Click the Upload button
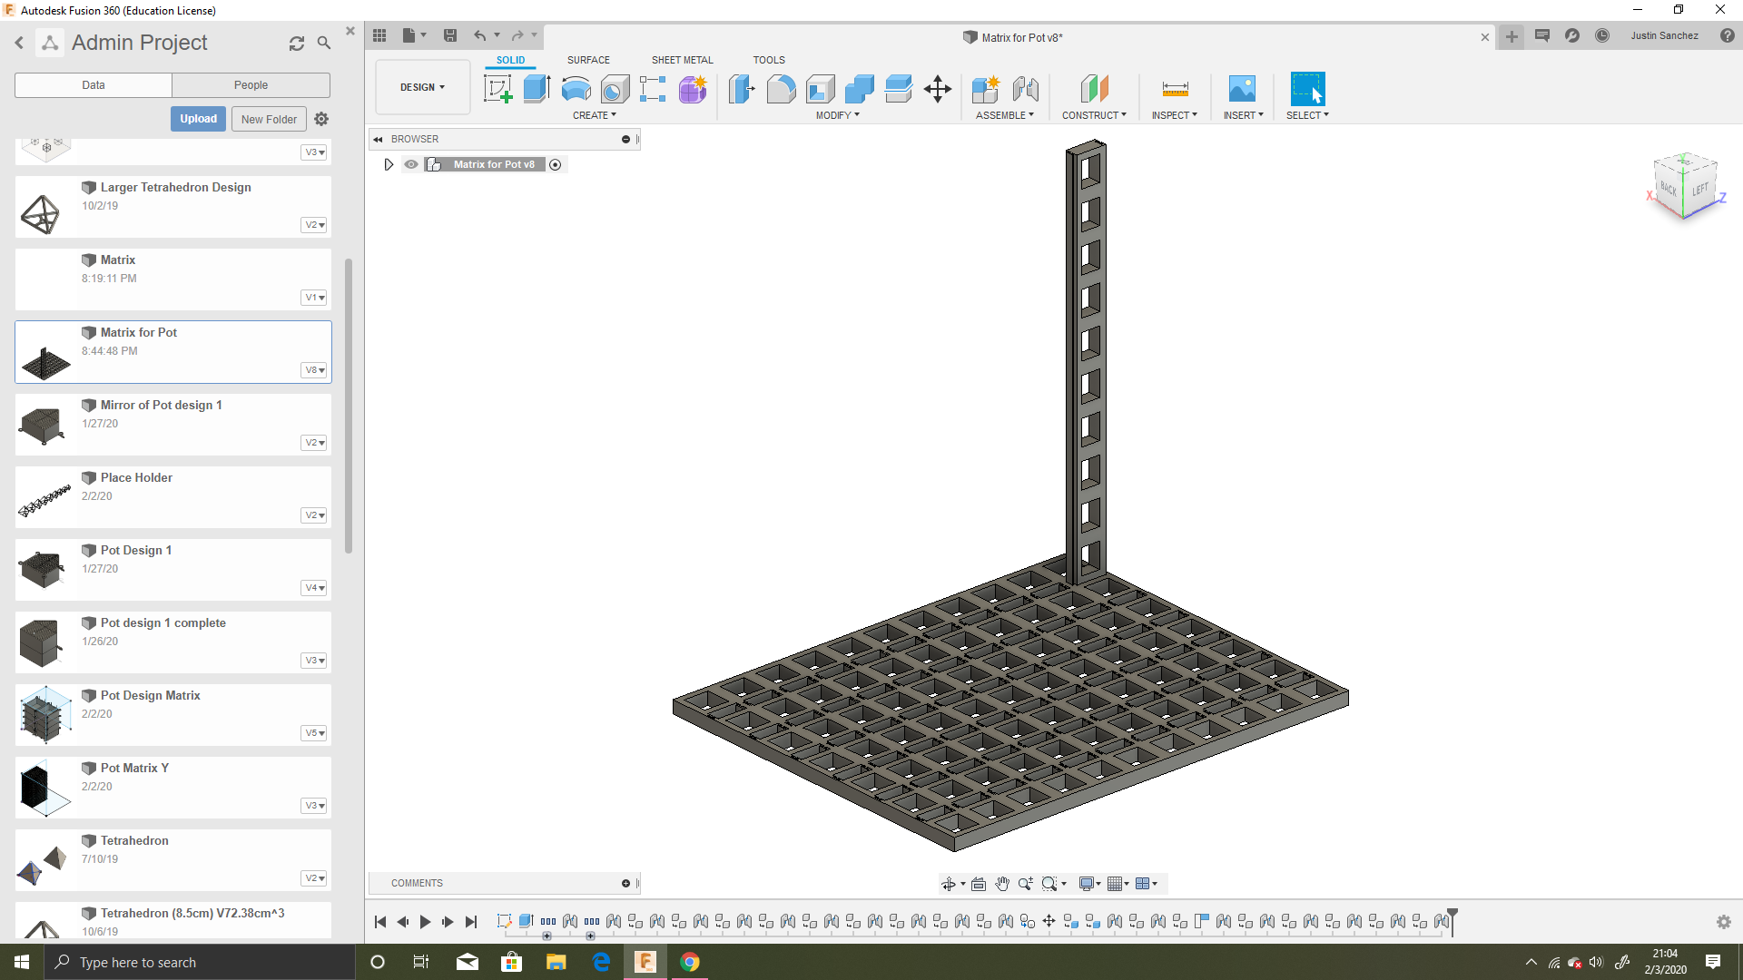 [198, 119]
